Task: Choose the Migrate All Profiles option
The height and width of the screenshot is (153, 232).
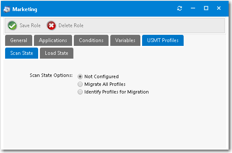Action: coord(80,84)
